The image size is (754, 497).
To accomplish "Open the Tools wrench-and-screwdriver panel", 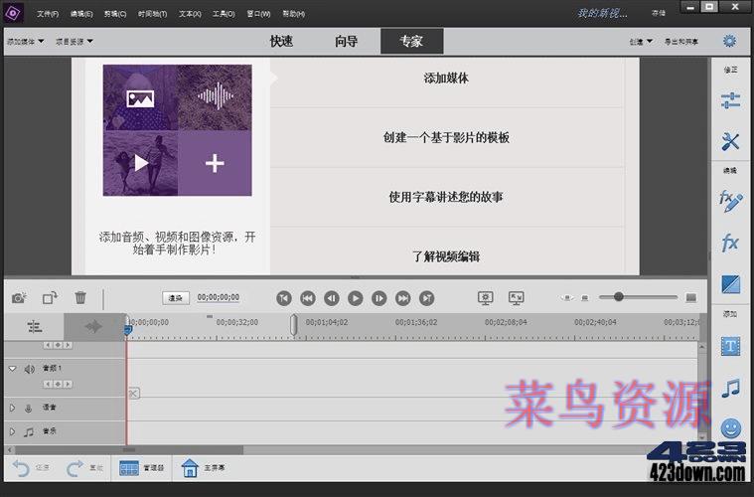I will pos(730,141).
